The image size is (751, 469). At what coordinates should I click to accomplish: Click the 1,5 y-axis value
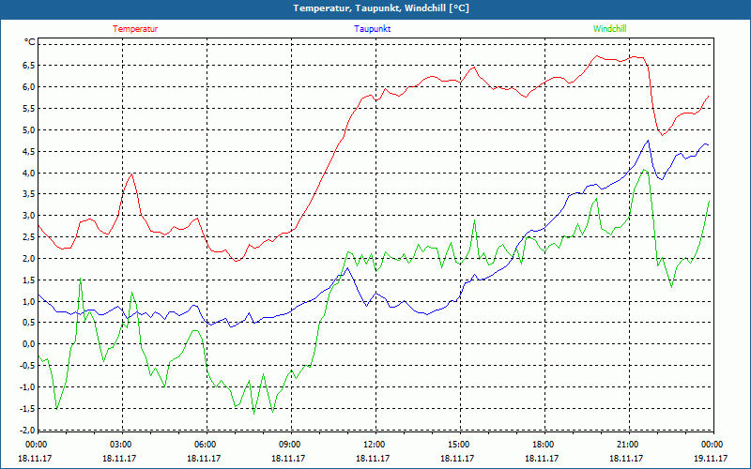click(29, 280)
